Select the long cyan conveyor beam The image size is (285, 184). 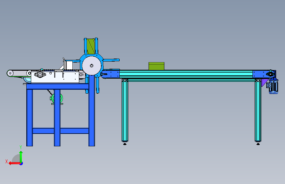186,74
